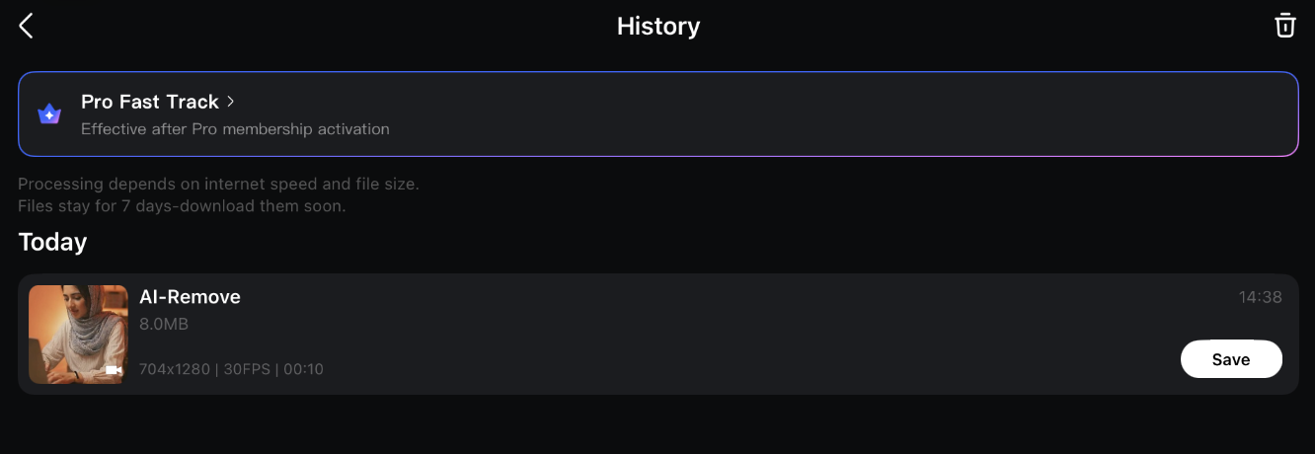Click the trash icon to delete history
Viewport: 1315px width, 454px height.
(x=1284, y=26)
